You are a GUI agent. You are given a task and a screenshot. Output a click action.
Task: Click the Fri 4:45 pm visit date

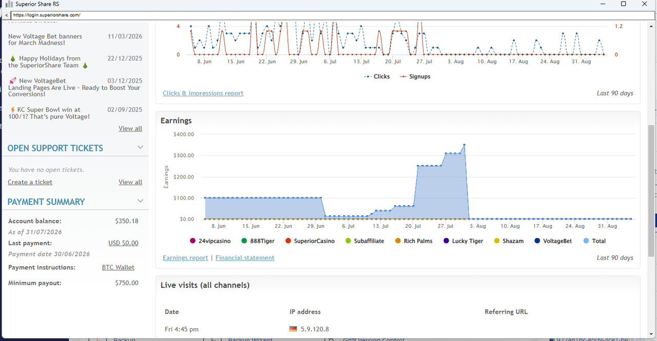182,329
